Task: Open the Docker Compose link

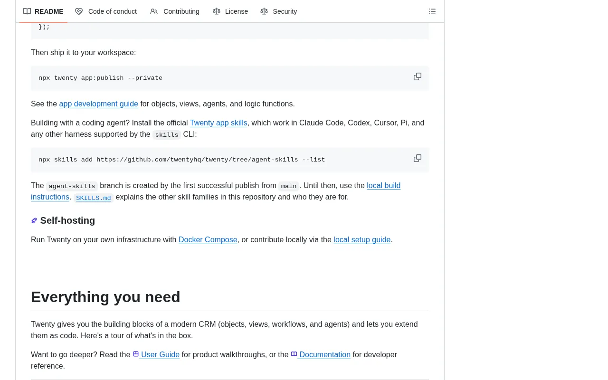Action: click(208, 239)
